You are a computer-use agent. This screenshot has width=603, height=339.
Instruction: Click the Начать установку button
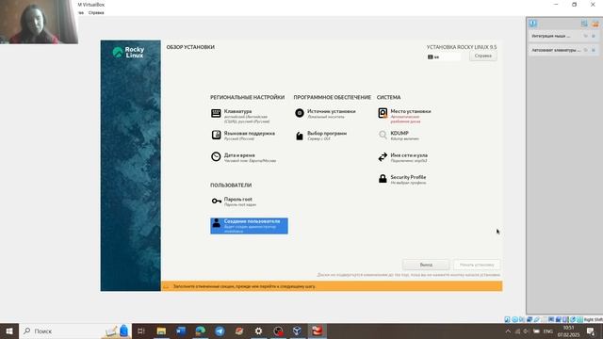point(477,265)
